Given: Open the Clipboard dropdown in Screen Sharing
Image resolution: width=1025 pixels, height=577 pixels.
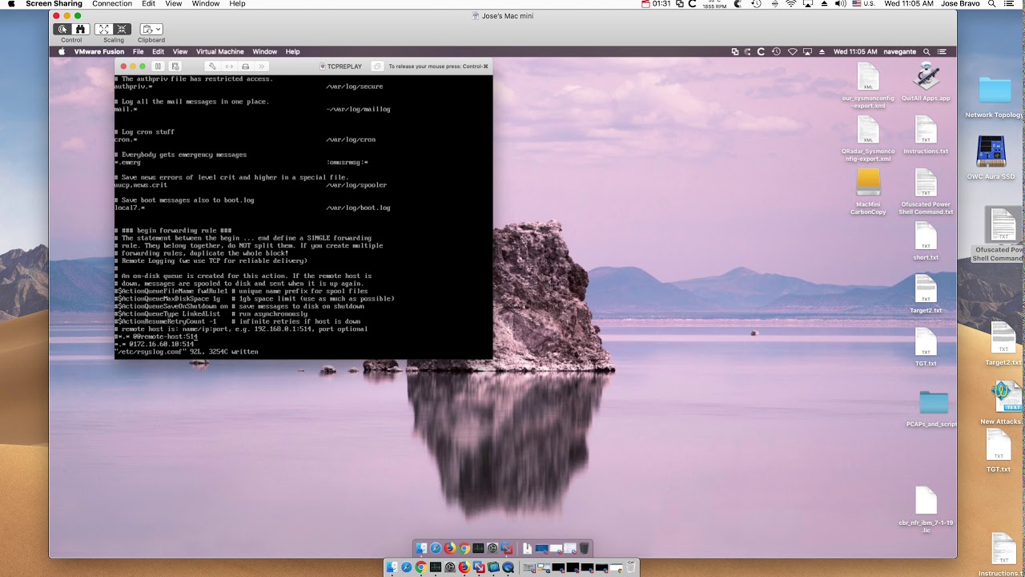Looking at the screenshot, I should [151, 30].
